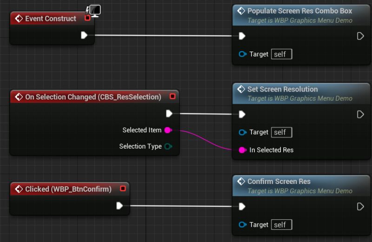Click the exec wire from Event Construct to Populate Screen Res Combo Box
The image size is (372, 242).
click(x=163, y=36)
